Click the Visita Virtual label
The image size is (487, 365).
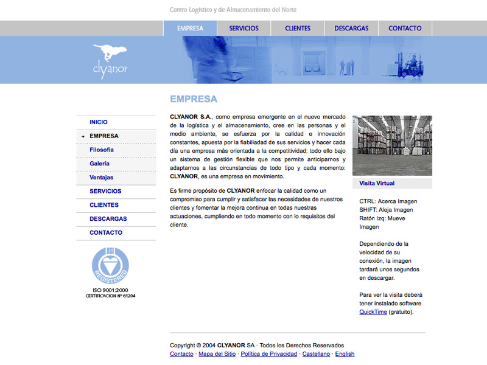coord(377,183)
